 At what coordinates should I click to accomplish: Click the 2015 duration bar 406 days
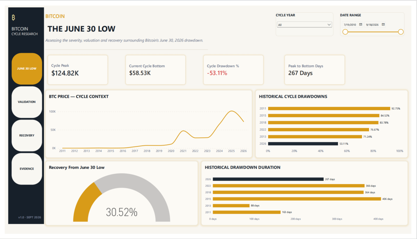pos(297,199)
